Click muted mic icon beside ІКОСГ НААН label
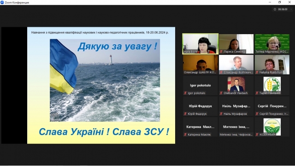 point(257,135)
